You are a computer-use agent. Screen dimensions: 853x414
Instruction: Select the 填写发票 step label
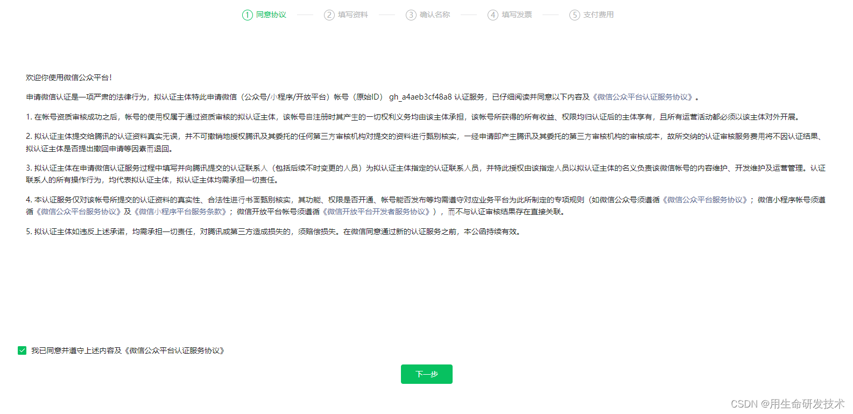click(x=517, y=15)
